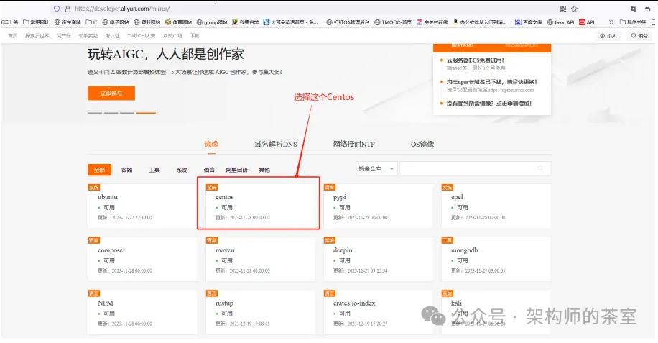Screen dimensions: 658x343
Task: Open the pypi mirror card
Action: point(378,206)
